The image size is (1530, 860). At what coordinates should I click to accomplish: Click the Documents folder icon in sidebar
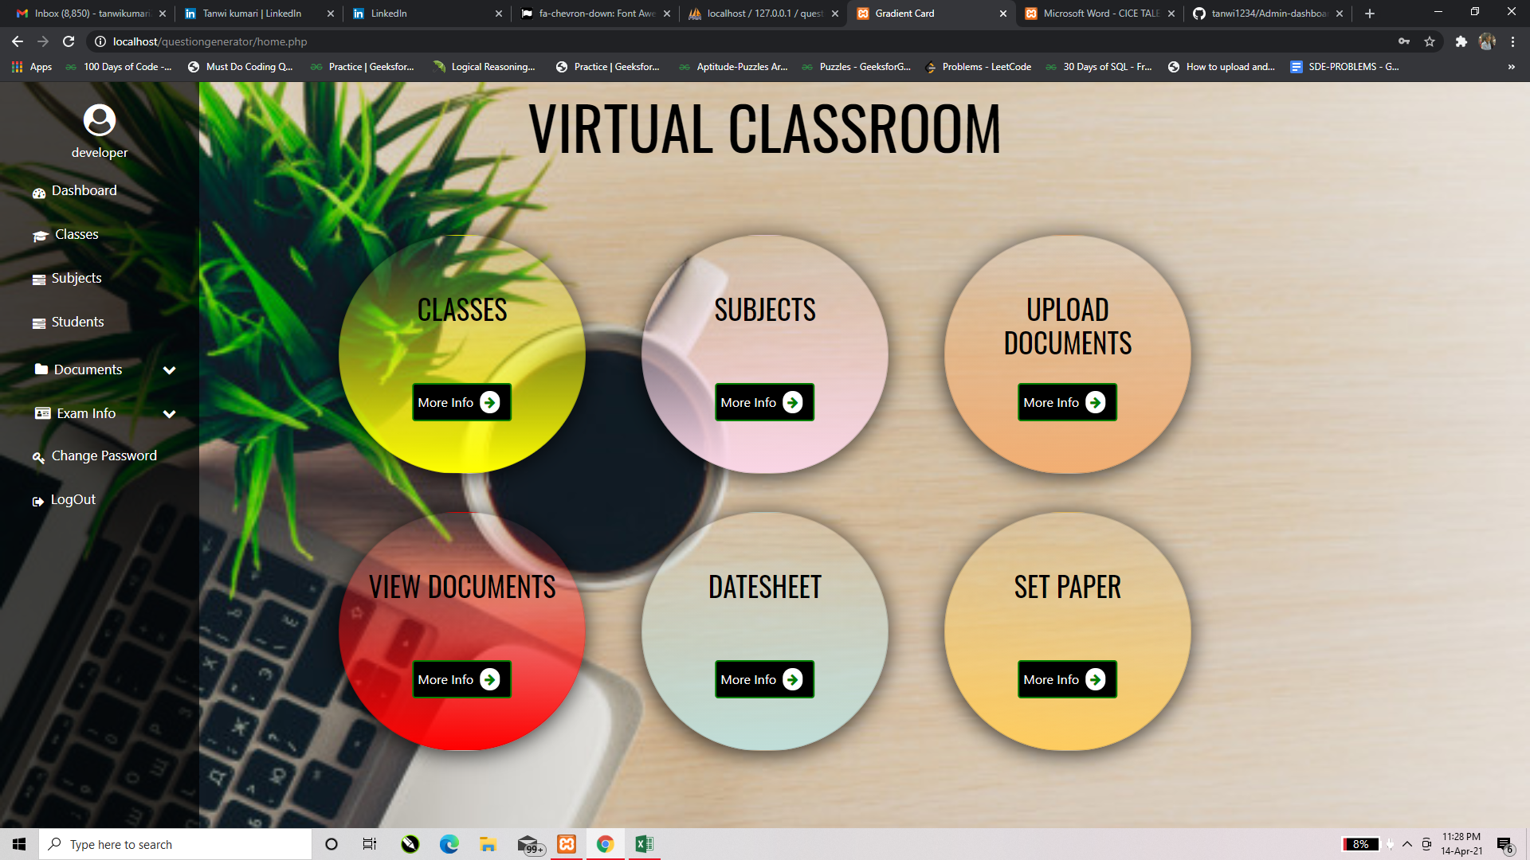click(41, 369)
